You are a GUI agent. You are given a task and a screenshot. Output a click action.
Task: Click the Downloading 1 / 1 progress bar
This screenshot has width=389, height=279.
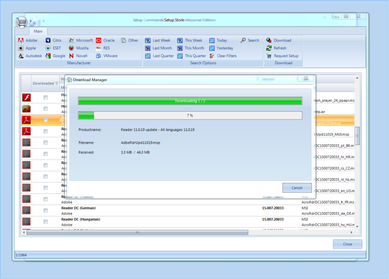pyautogui.click(x=190, y=101)
